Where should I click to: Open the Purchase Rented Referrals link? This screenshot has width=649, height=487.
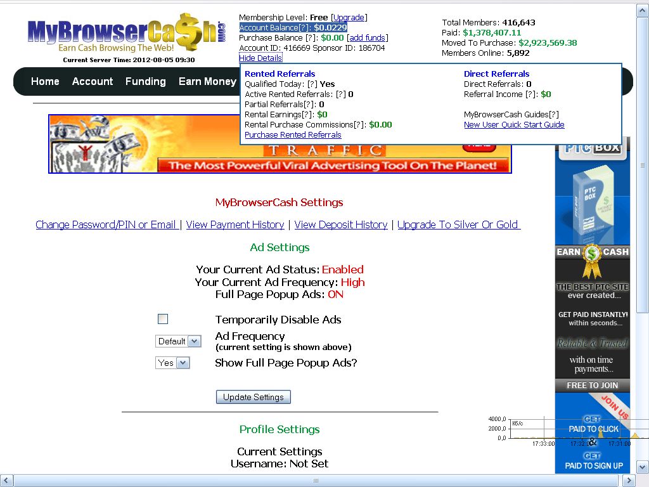293,134
